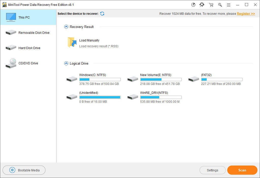Refresh the device list
This screenshot has width=260, height=178.
[x=102, y=14]
